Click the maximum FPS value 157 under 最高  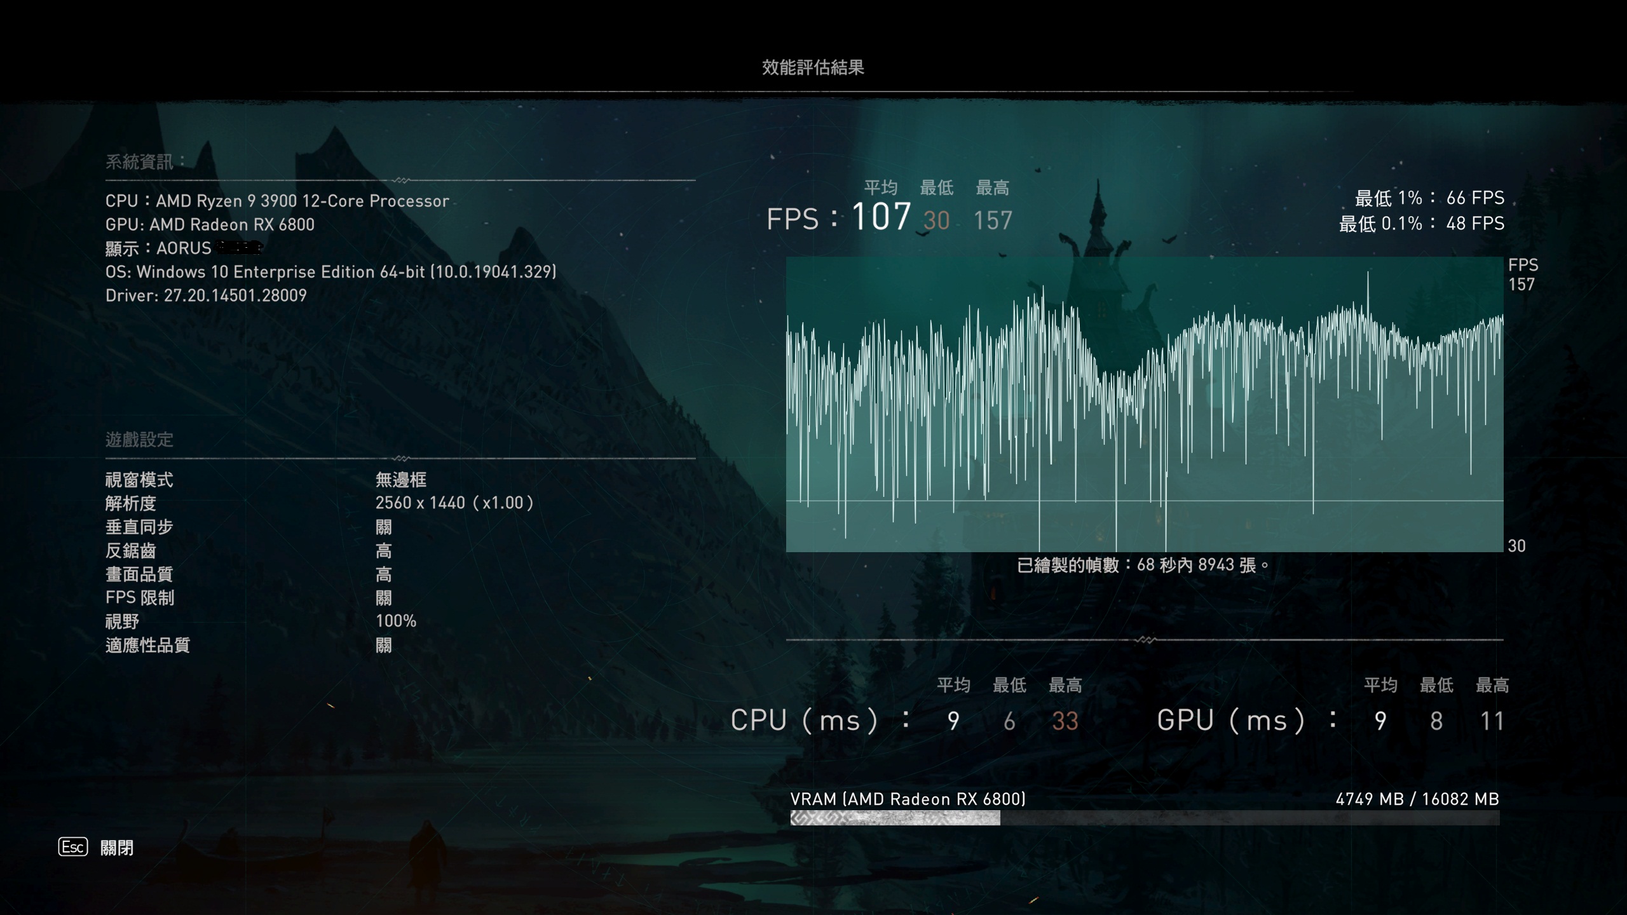(993, 220)
